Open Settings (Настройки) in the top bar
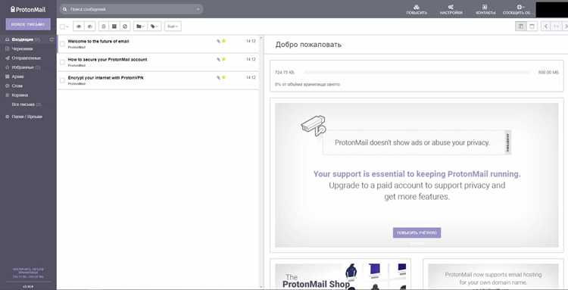This screenshot has width=568, height=290. point(451,10)
